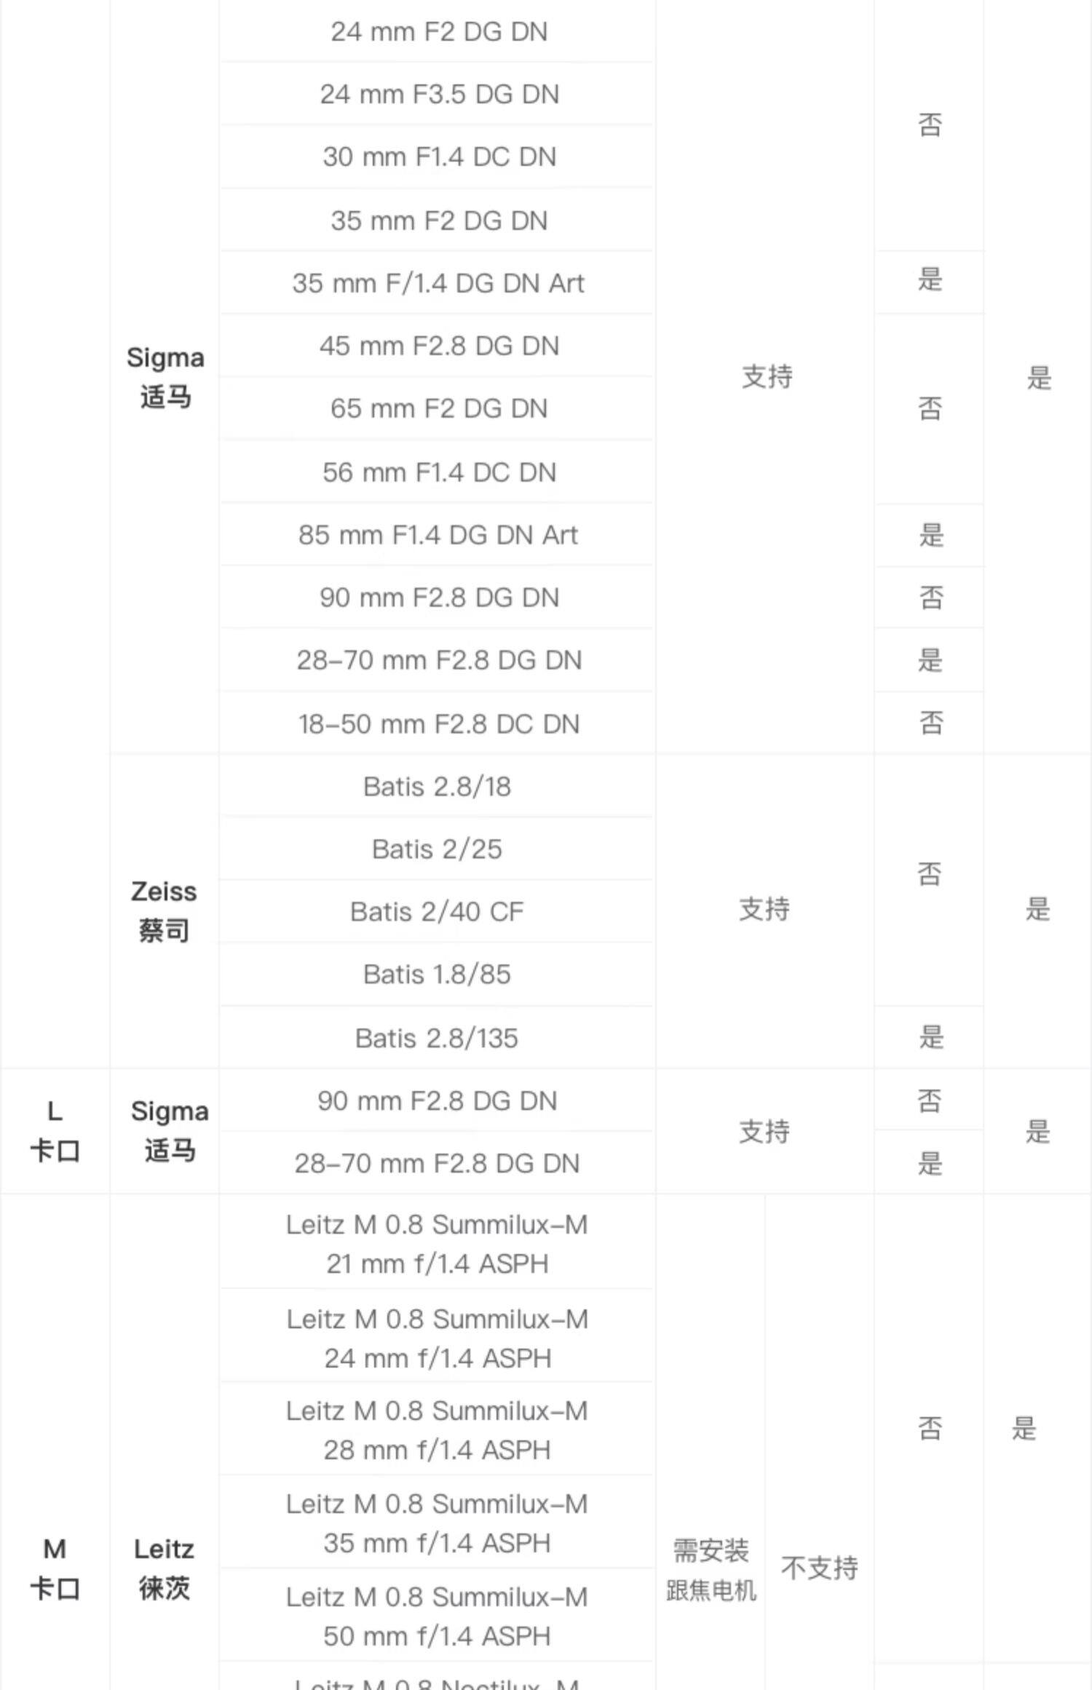The width and height of the screenshot is (1092, 1690).
Task: Select the 65 mm F2 DG DN row
Action: [x=439, y=408]
